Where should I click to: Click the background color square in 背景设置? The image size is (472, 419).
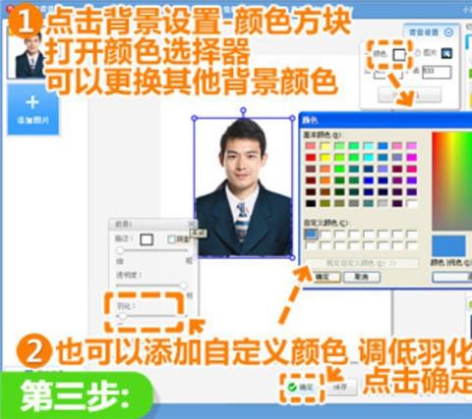(x=399, y=55)
